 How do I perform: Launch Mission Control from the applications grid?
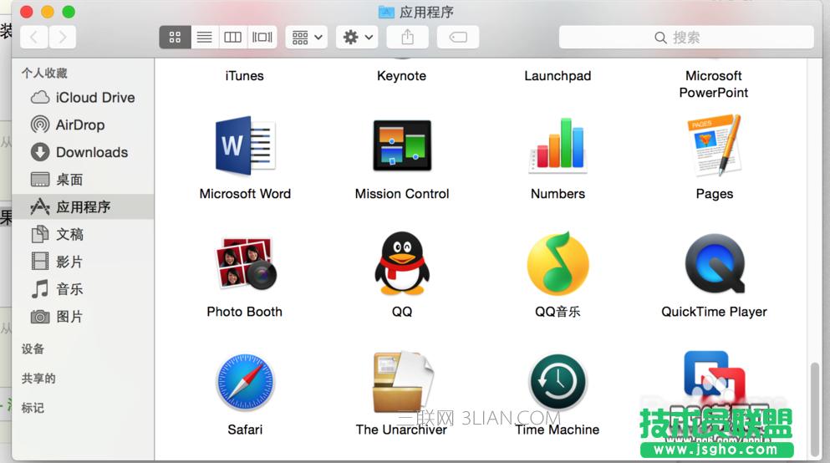tap(402, 146)
